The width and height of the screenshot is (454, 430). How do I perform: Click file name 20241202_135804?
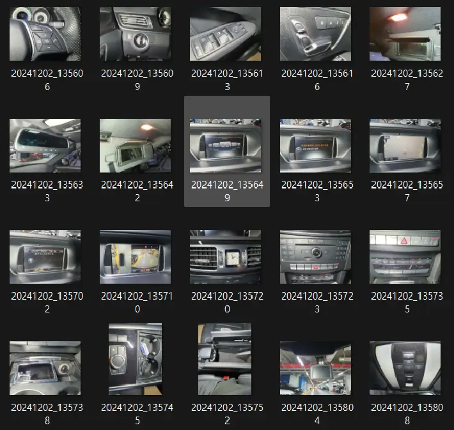pos(317,414)
